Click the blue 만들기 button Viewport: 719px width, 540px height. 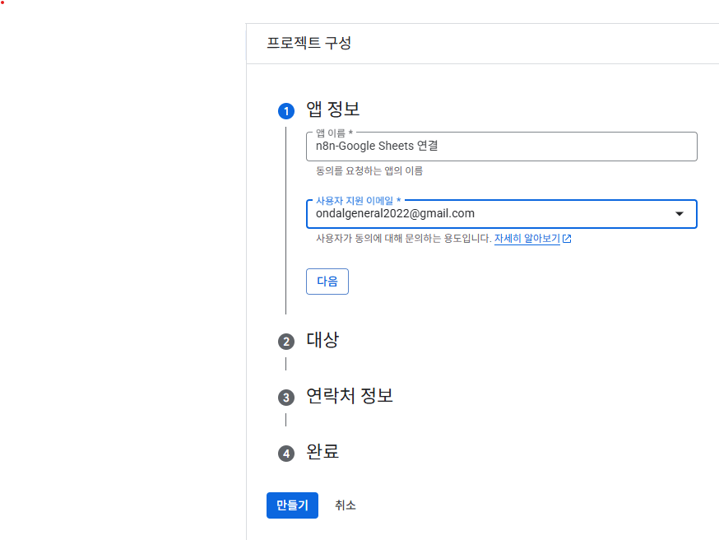coord(292,505)
